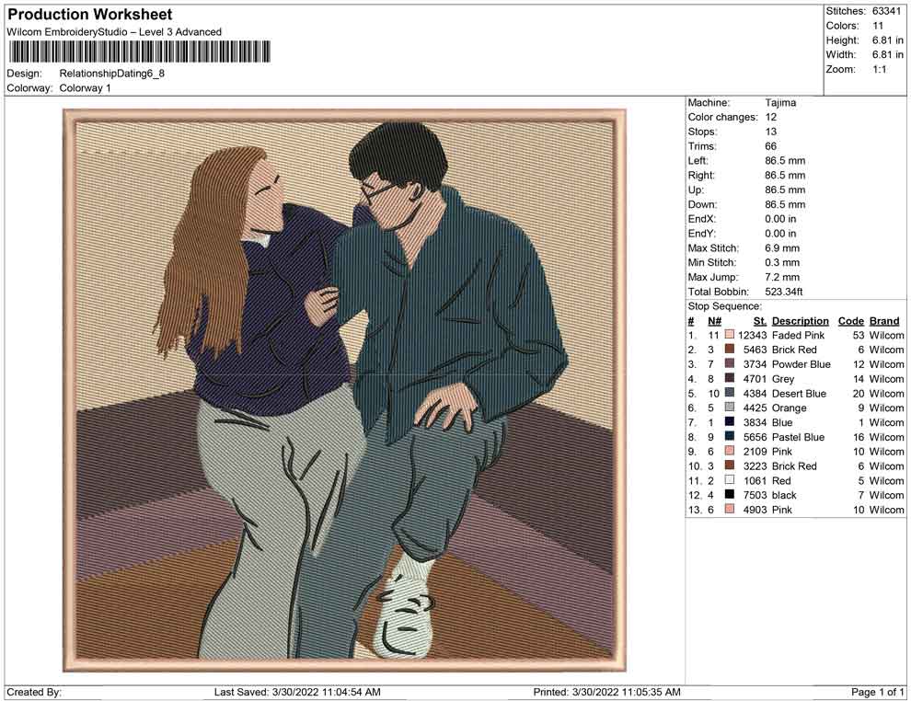Pick the Pastel Blue color swatch
This screenshot has height=701, width=911.
click(730, 437)
